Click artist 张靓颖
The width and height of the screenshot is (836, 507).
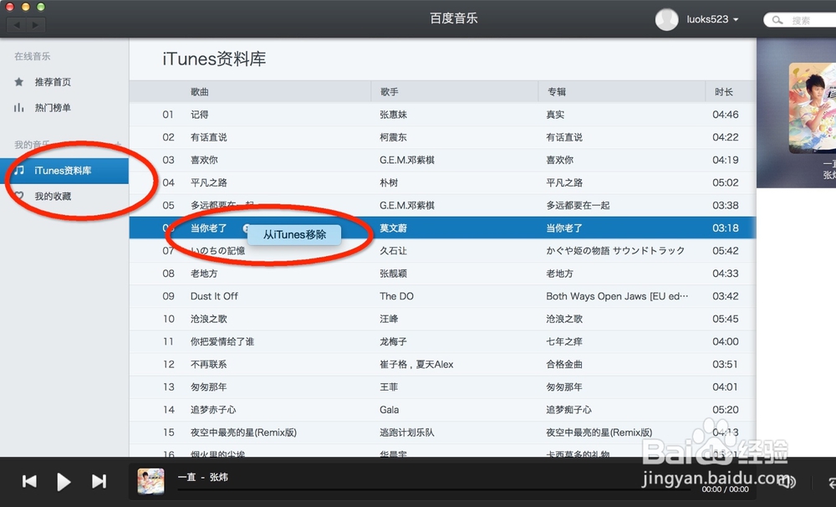point(394,274)
